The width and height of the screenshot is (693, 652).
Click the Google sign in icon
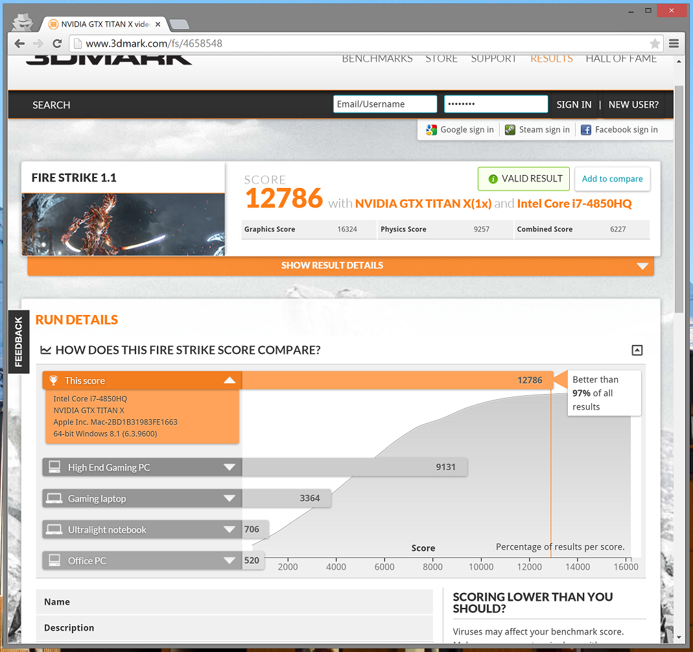coord(431,130)
